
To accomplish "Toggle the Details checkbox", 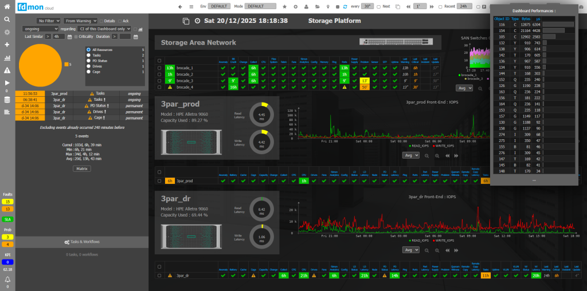I will [x=101, y=21].
